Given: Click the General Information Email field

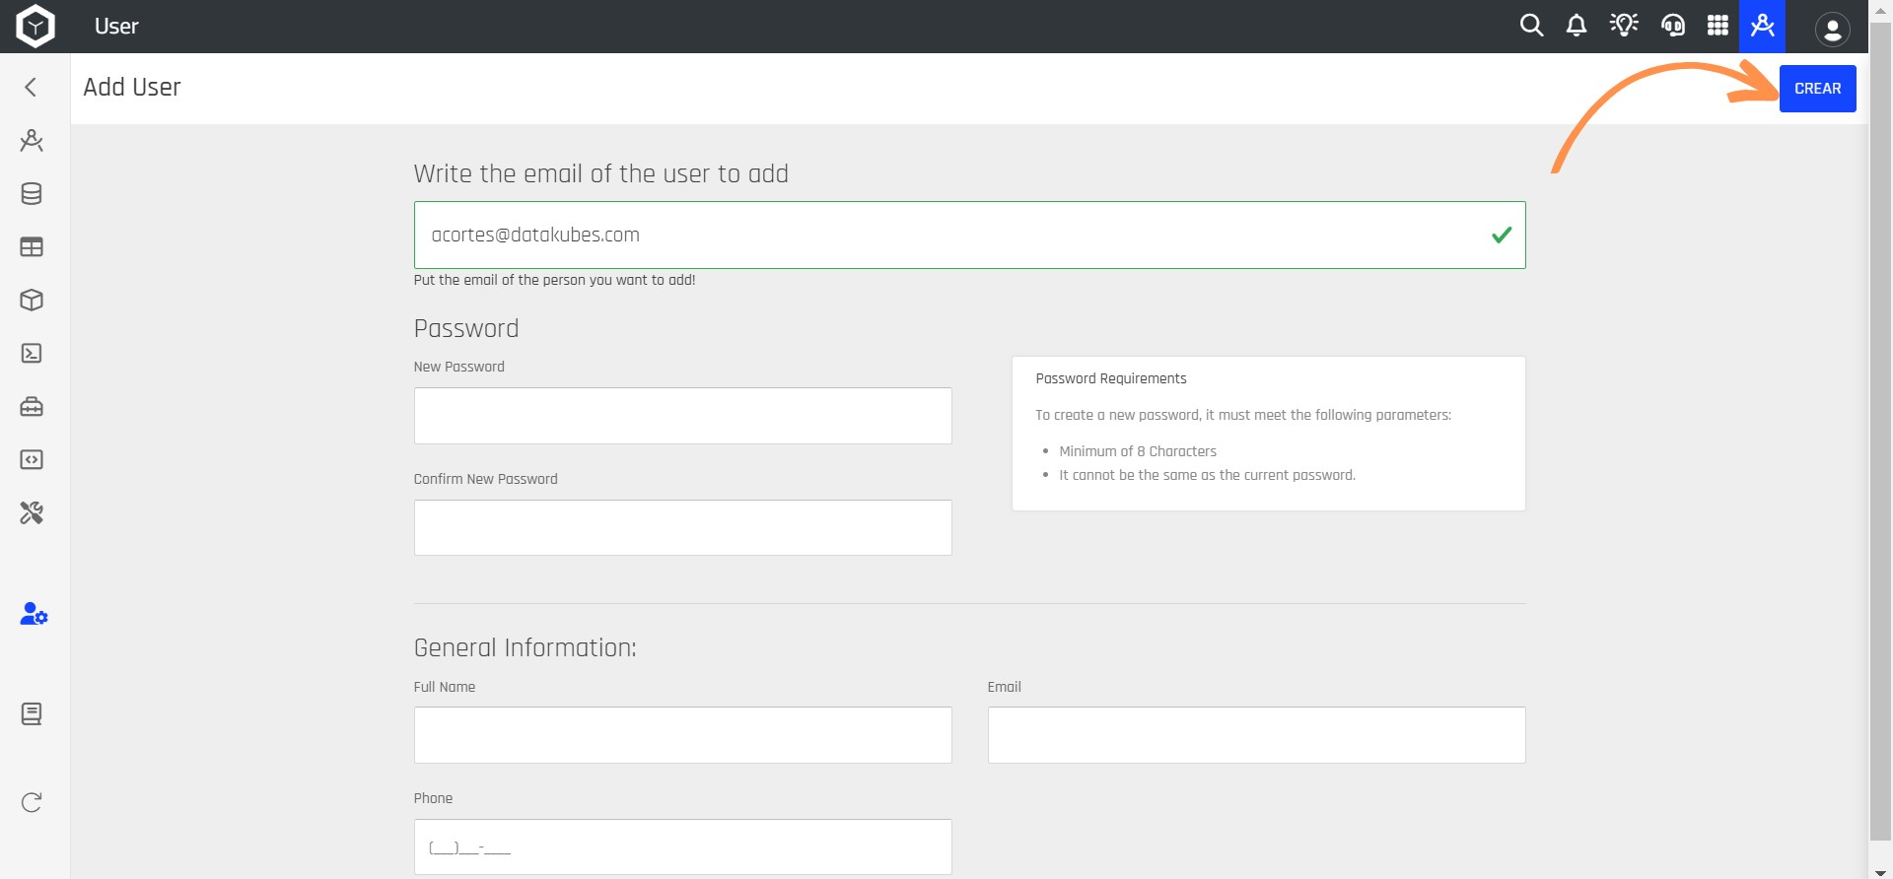Looking at the screenshot, I should (x=1256, y=735).
